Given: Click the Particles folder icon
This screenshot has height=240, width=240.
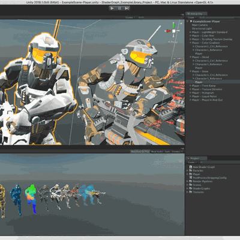Looking at the screenshot, I should point(191,170).
